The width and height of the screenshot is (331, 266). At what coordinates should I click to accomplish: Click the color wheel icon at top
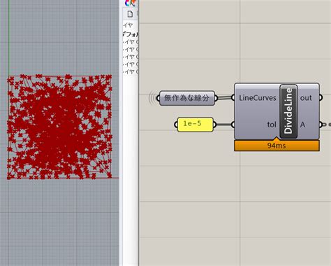(x=131, y=3)
